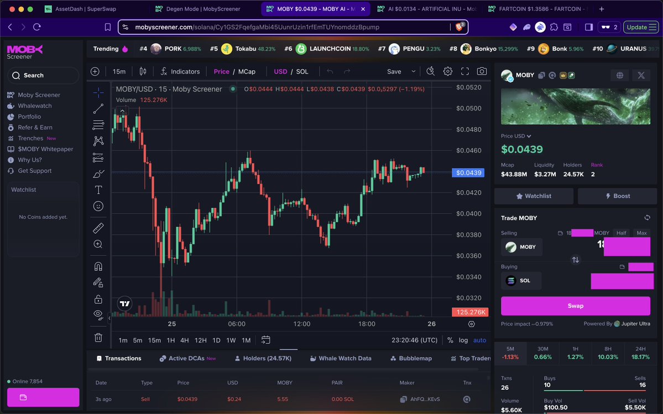Open the go to date calendar icon
Image resolution: width=663 pixels, height=414 pixels.
[x=265, y=339]
